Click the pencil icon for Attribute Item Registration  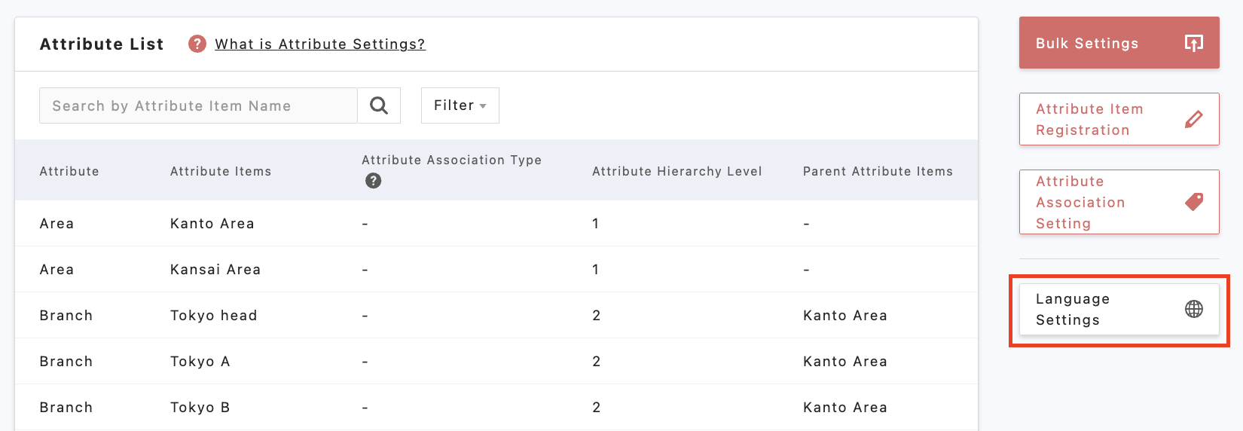(1193, 119)
